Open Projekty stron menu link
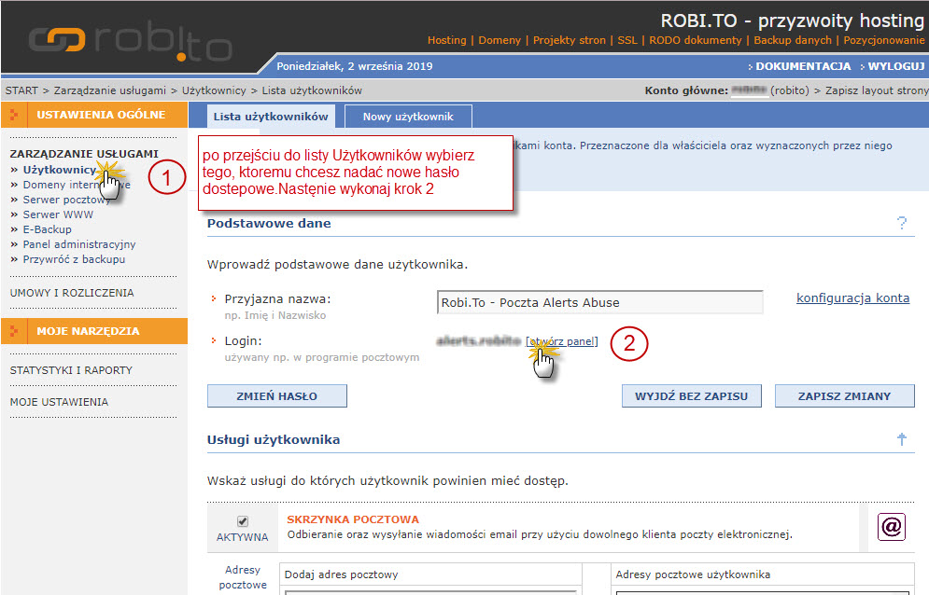This screenshot has width=929, height=595. 569,40
